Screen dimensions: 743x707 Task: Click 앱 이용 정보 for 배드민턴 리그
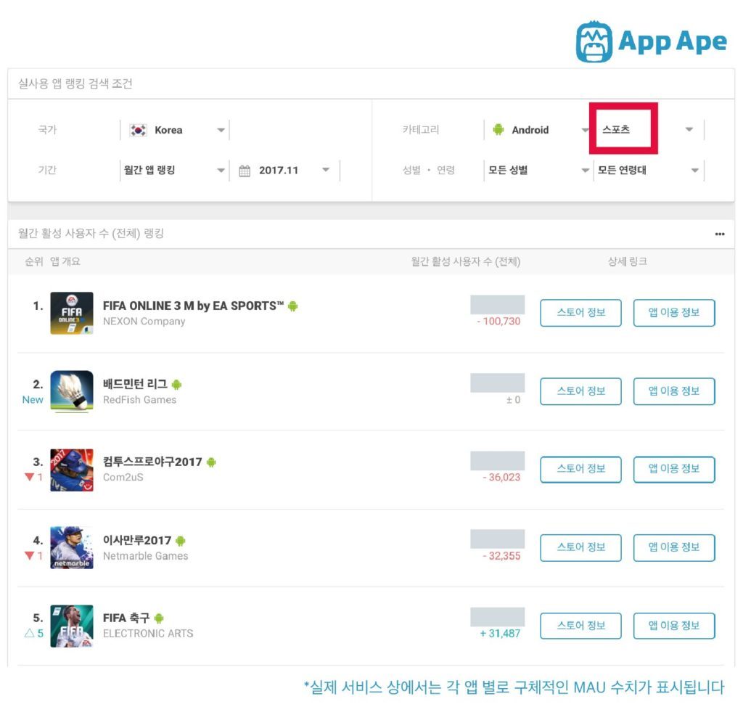click(x=674, y=391)
